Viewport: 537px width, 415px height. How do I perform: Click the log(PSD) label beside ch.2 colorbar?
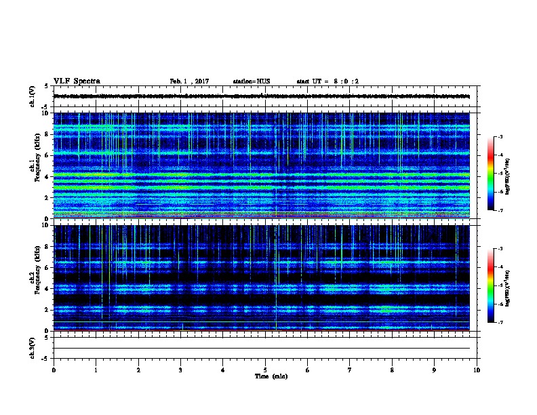pos(508,289)
